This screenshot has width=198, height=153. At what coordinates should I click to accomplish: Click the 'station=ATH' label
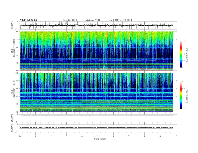(x=93, y=20)
